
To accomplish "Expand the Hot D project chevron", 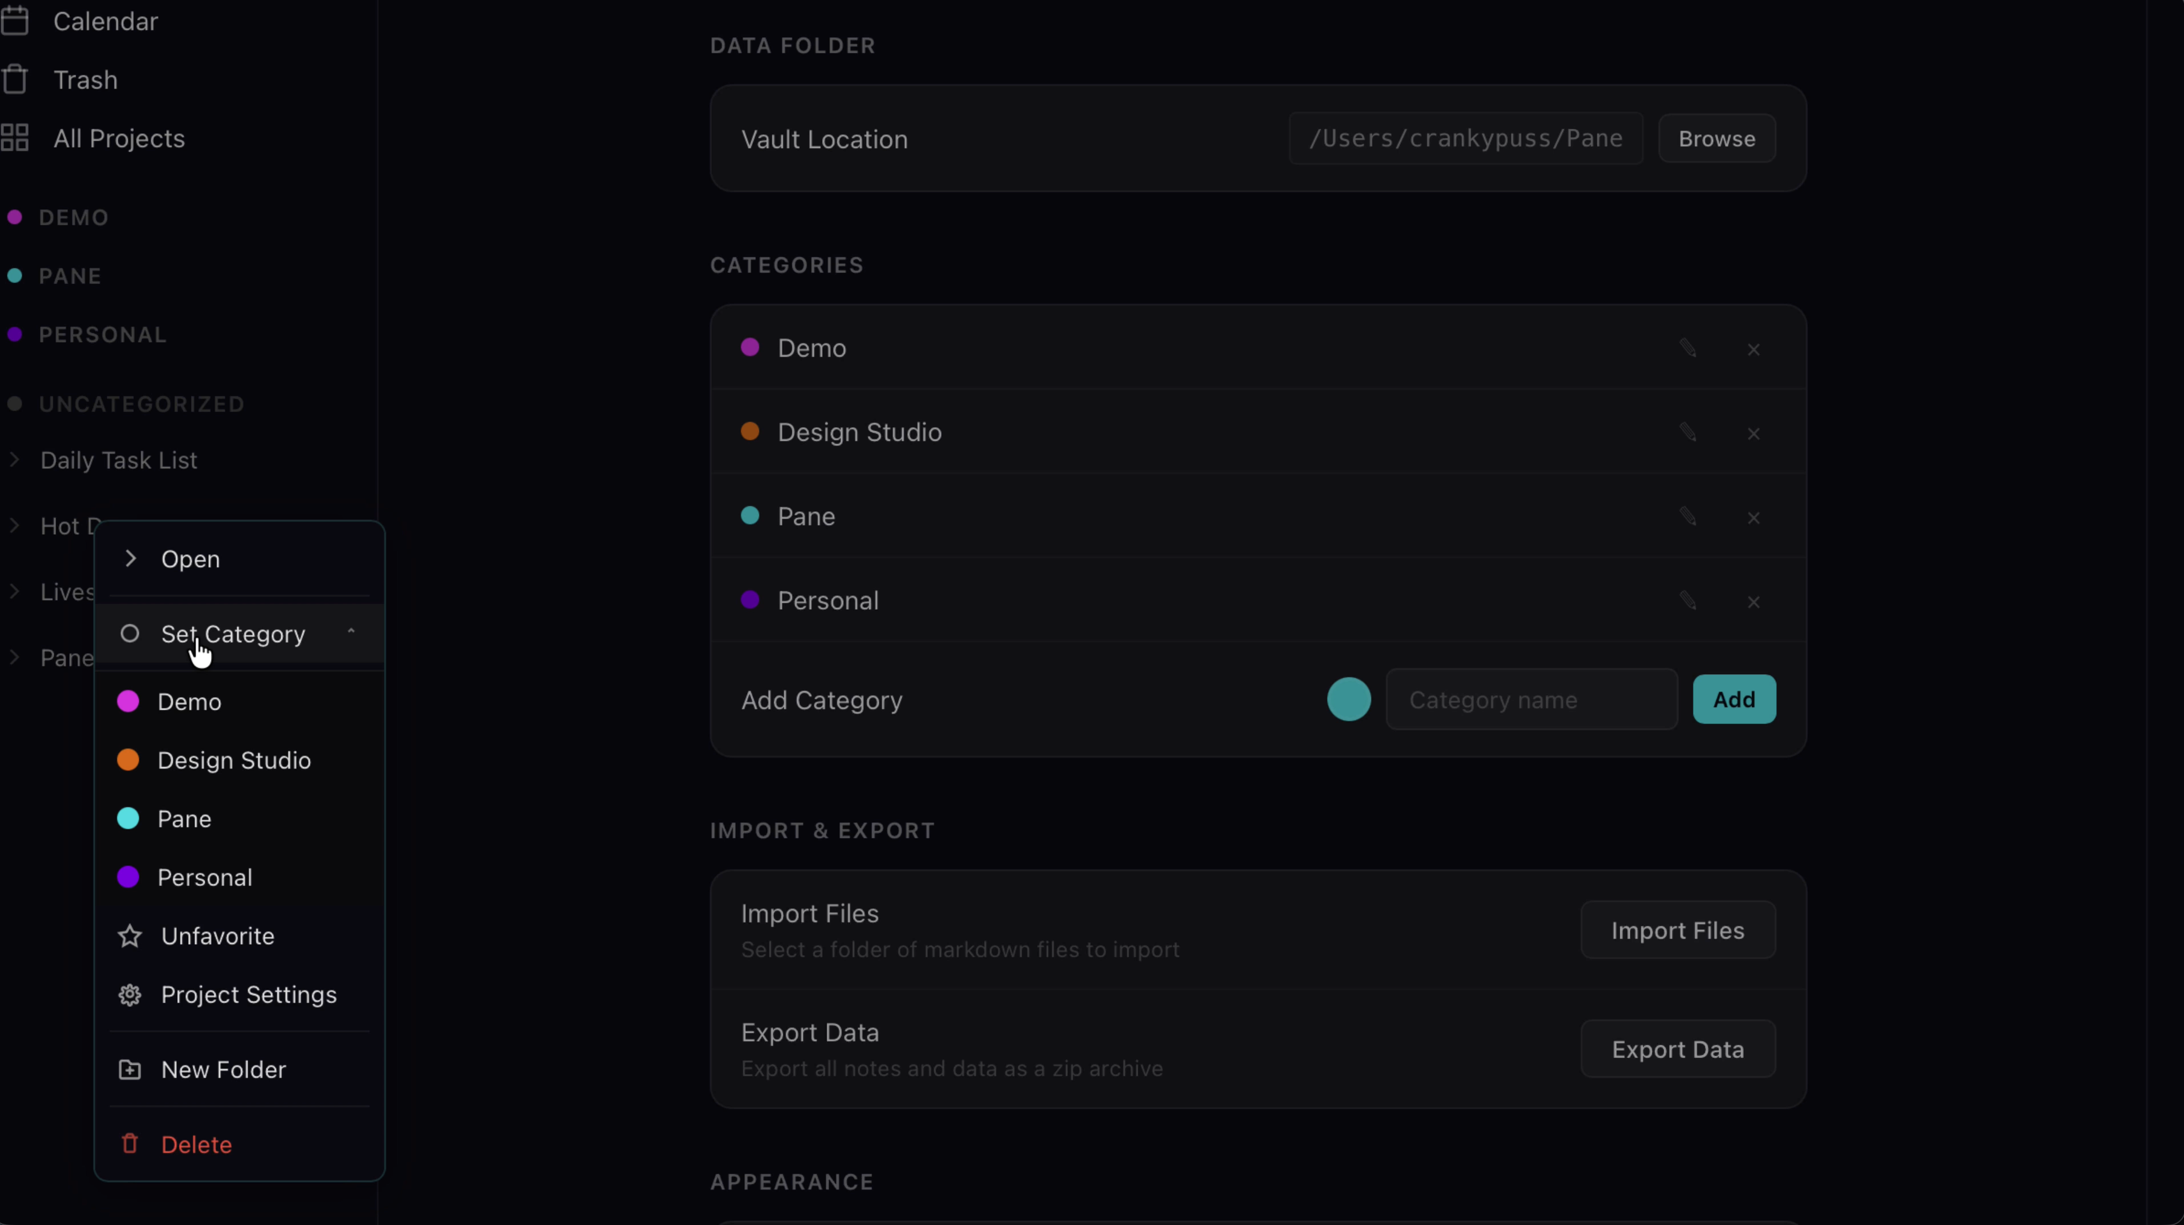I will (14, 525).
